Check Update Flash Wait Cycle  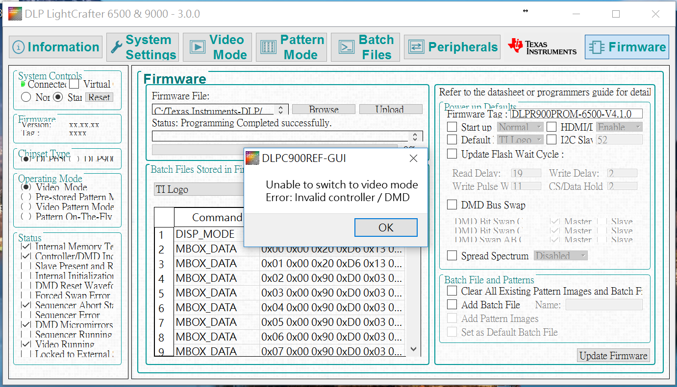[452, 154]
